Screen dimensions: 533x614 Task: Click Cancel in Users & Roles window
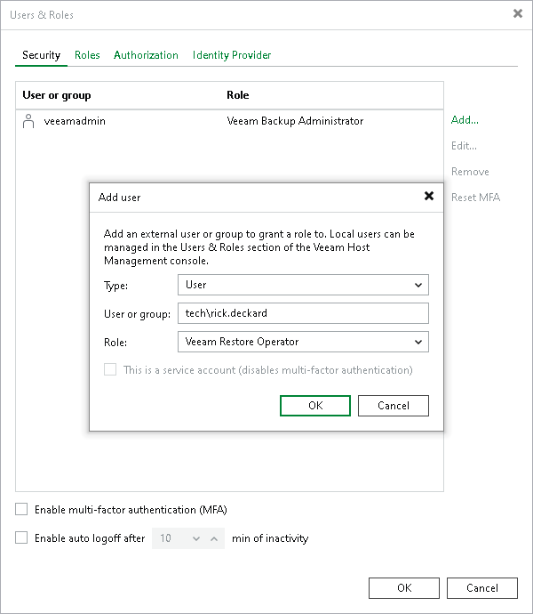tap(482, 588)
